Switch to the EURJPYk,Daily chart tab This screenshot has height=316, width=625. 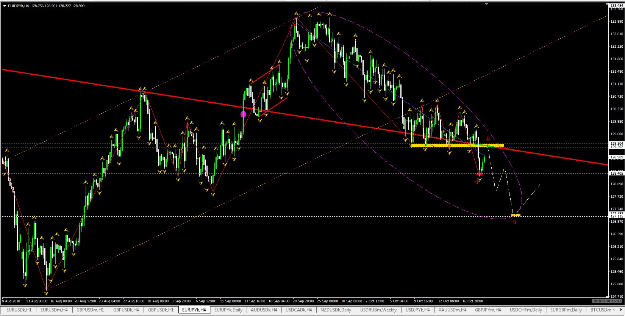pos(228,310)
